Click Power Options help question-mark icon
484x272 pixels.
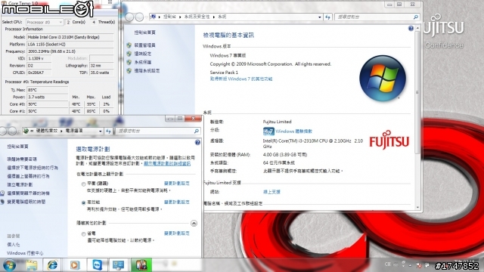[x=197, y=143]
